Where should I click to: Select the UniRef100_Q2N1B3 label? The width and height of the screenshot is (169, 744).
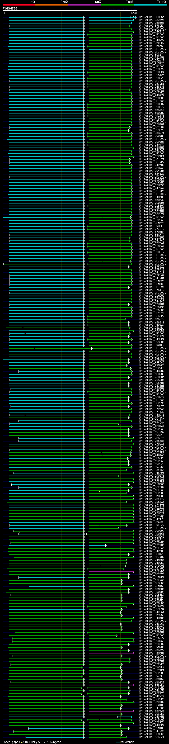(x=152, y=728)
